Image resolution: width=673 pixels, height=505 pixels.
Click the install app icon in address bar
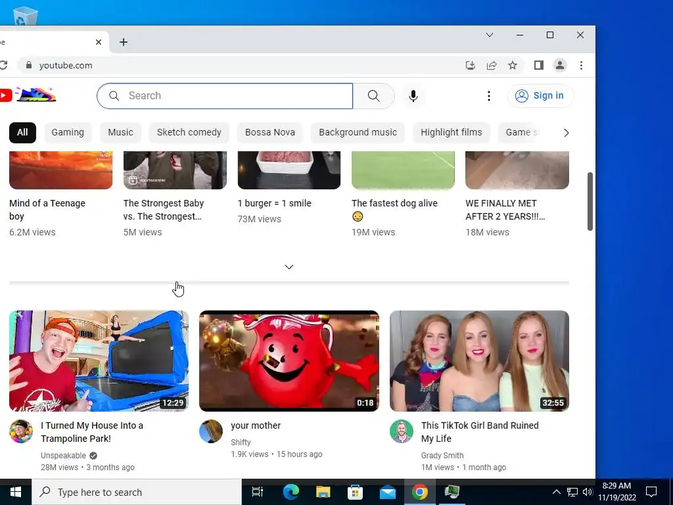click(x=471, y=65)
